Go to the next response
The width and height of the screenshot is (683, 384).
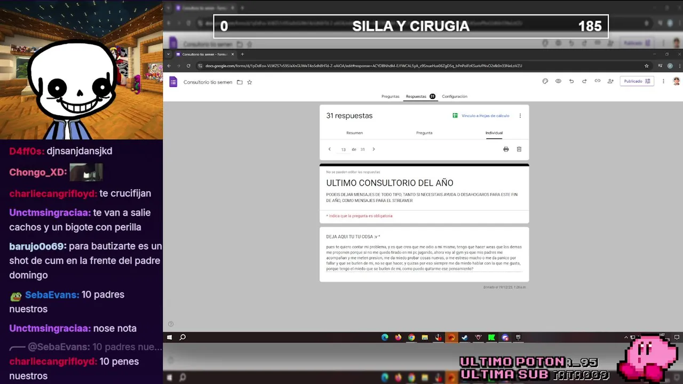point(374,149)
